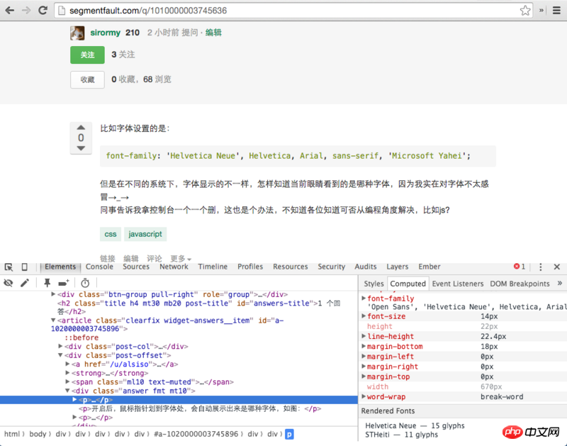Open the Event Listeners sidebar tab

458,284
